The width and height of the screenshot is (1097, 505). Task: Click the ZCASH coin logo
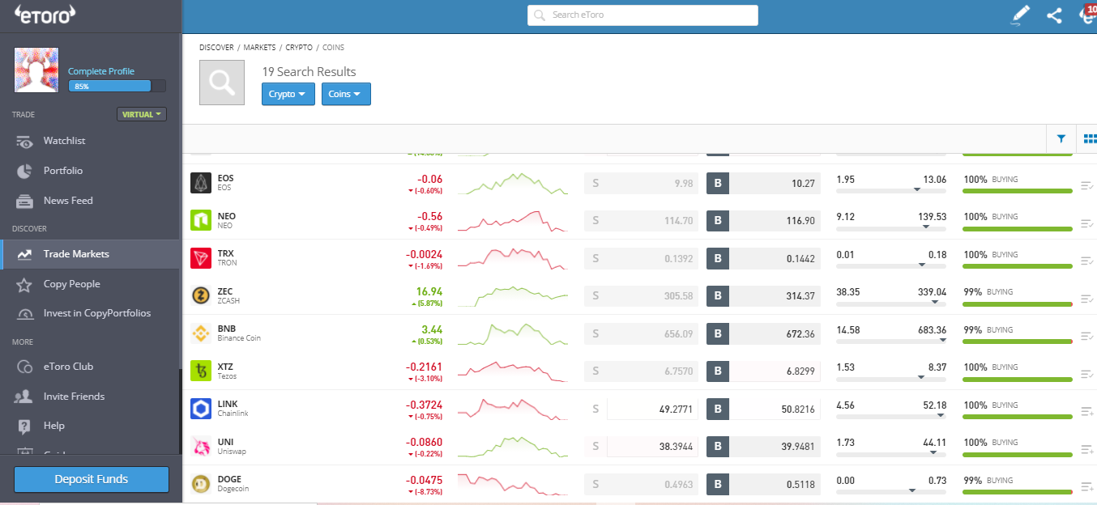pyautogui.click(x=201, y=295)
